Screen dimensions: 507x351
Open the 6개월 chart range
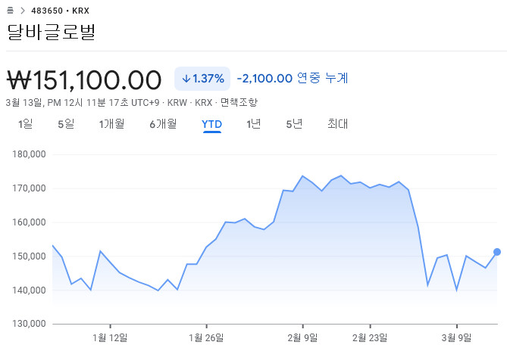click(x=163, y=124)
